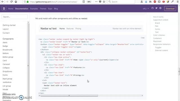This screenshot has height=101, width=180.
Task: Expand Layout sidebar section
Action: pyautogui.click(x=6, y=29)
